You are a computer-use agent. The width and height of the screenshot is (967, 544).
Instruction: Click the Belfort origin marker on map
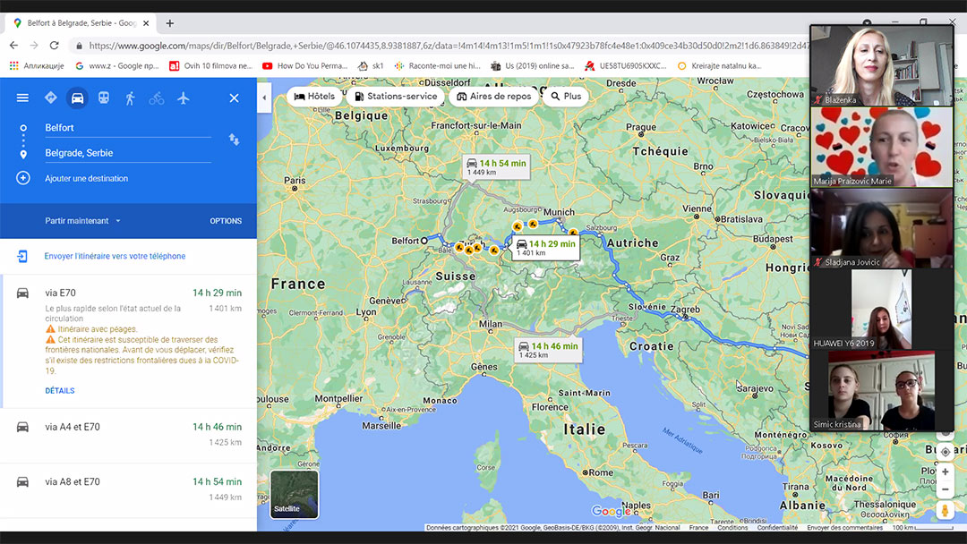point(424,241)
